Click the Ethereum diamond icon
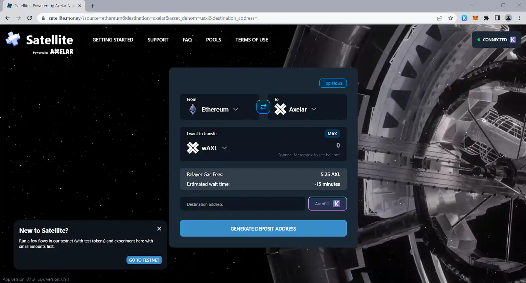 (193, 109)
